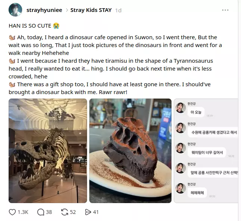Click the 52 reposts count
The width and height of the screenshot is (241, 221).
coord(73,212)
